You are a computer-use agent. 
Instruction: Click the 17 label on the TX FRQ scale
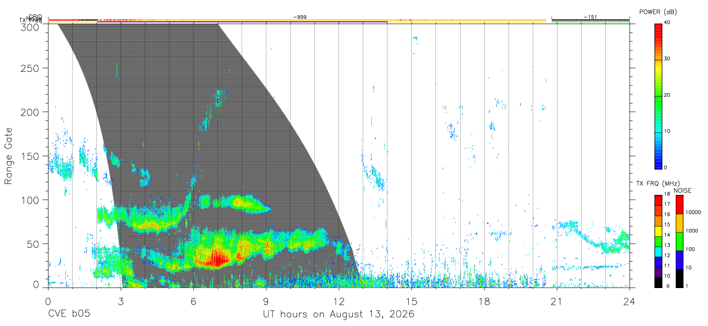coord(666,204)
